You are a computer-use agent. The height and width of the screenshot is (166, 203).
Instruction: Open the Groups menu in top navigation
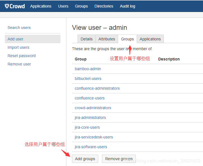tap(81, 6)
